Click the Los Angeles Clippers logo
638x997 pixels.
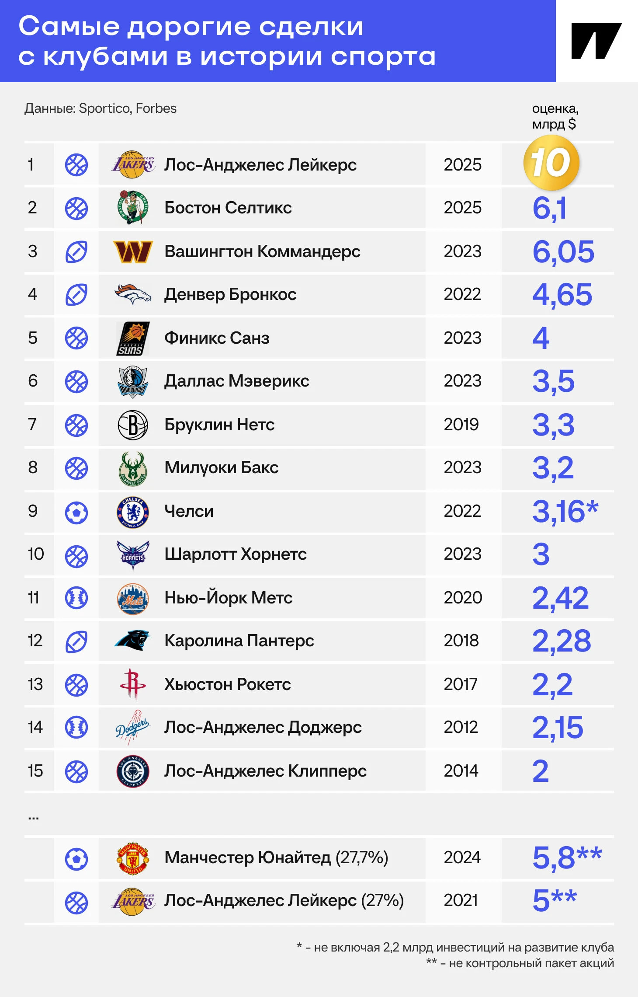click(x=133, y=771)
